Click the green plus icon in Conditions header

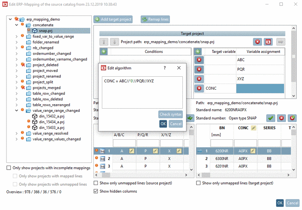[104, 52]
